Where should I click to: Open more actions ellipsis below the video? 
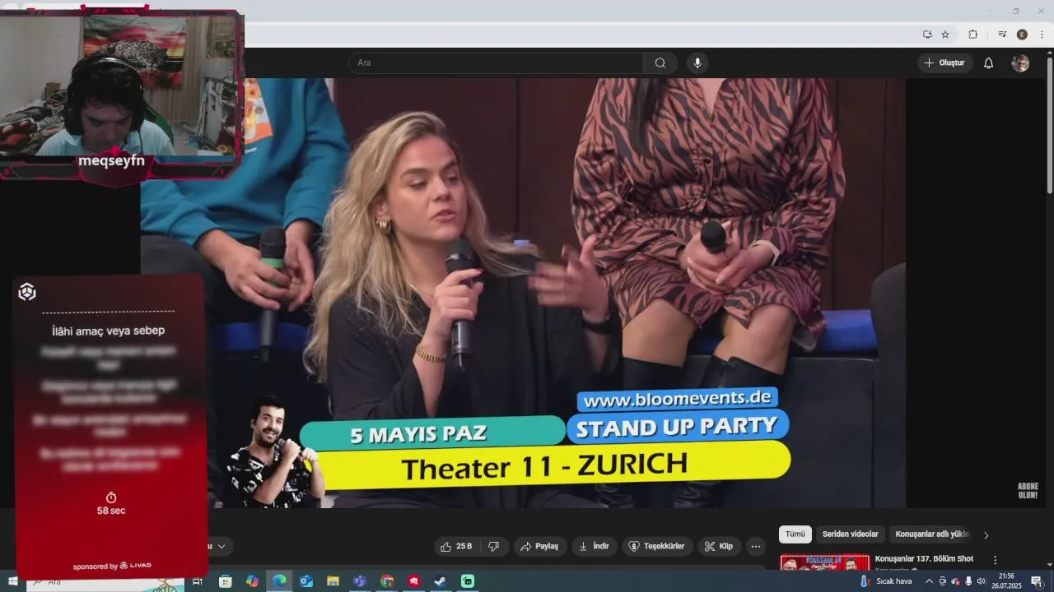coord(756,546)
